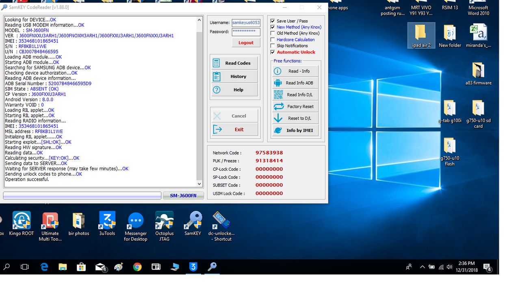Click the SM-J600FN model button
Screen dimensions: 520x292
point(183,195)
